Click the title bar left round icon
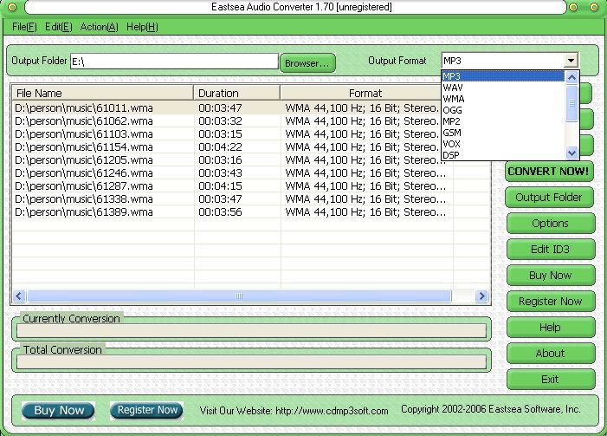607x436 pixels. pos(12,7)
